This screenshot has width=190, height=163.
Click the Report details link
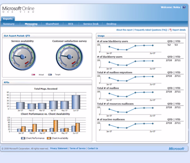tap(179, 30)
